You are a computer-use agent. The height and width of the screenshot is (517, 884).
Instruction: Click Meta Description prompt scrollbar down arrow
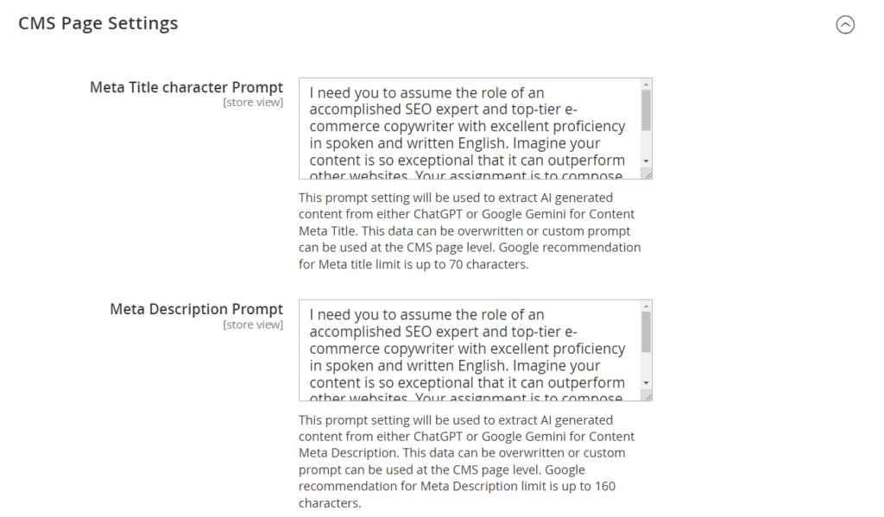click(646, 382)
